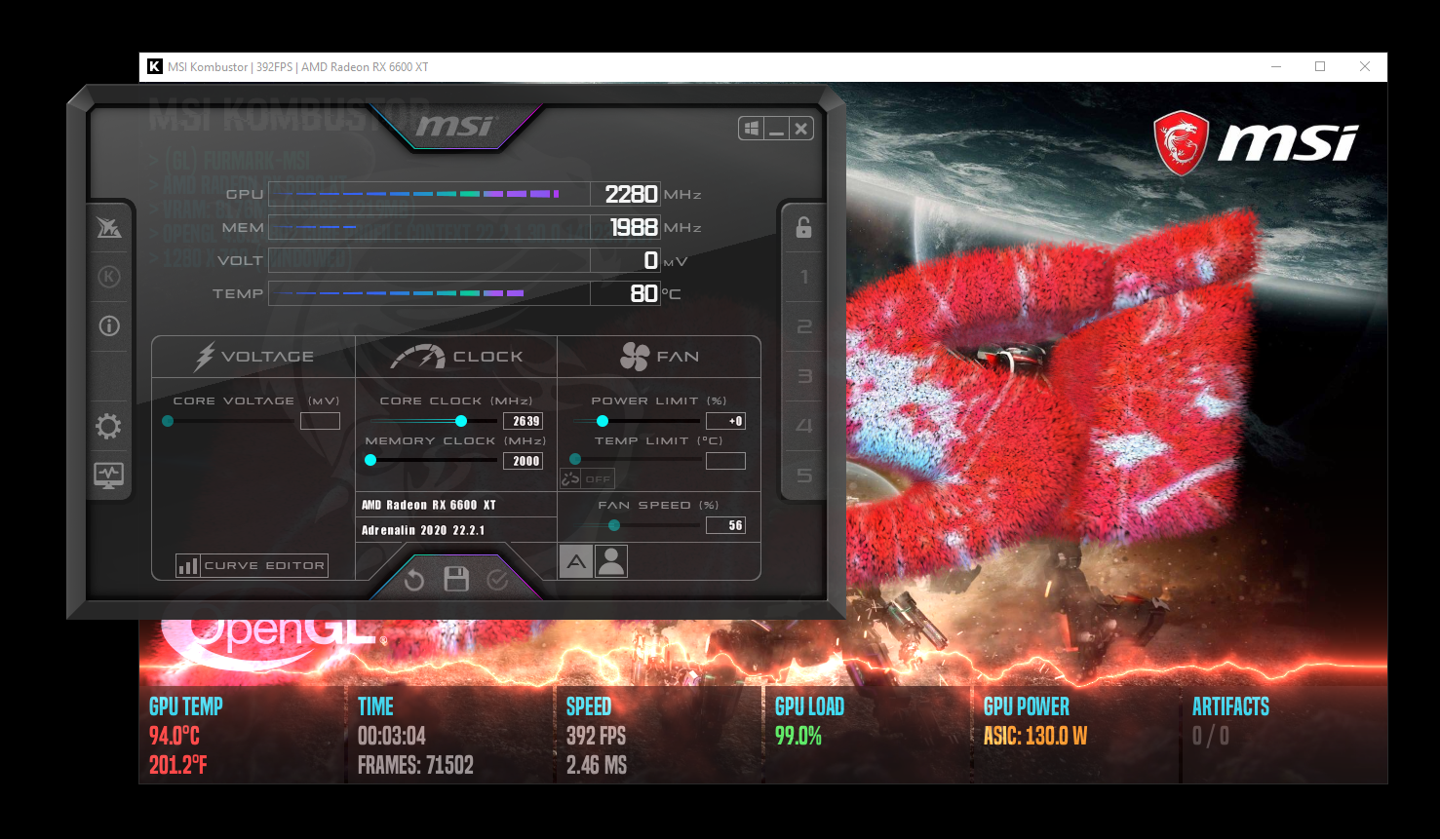
Task: Close the MSI Kombustor window
Action: click(1365, 66)
